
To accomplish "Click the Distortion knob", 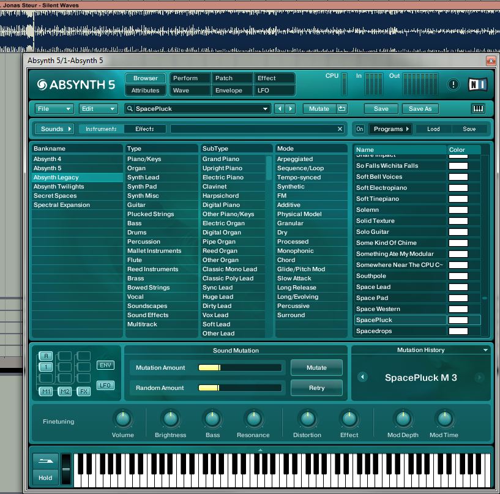I will (x=308, y=419).
